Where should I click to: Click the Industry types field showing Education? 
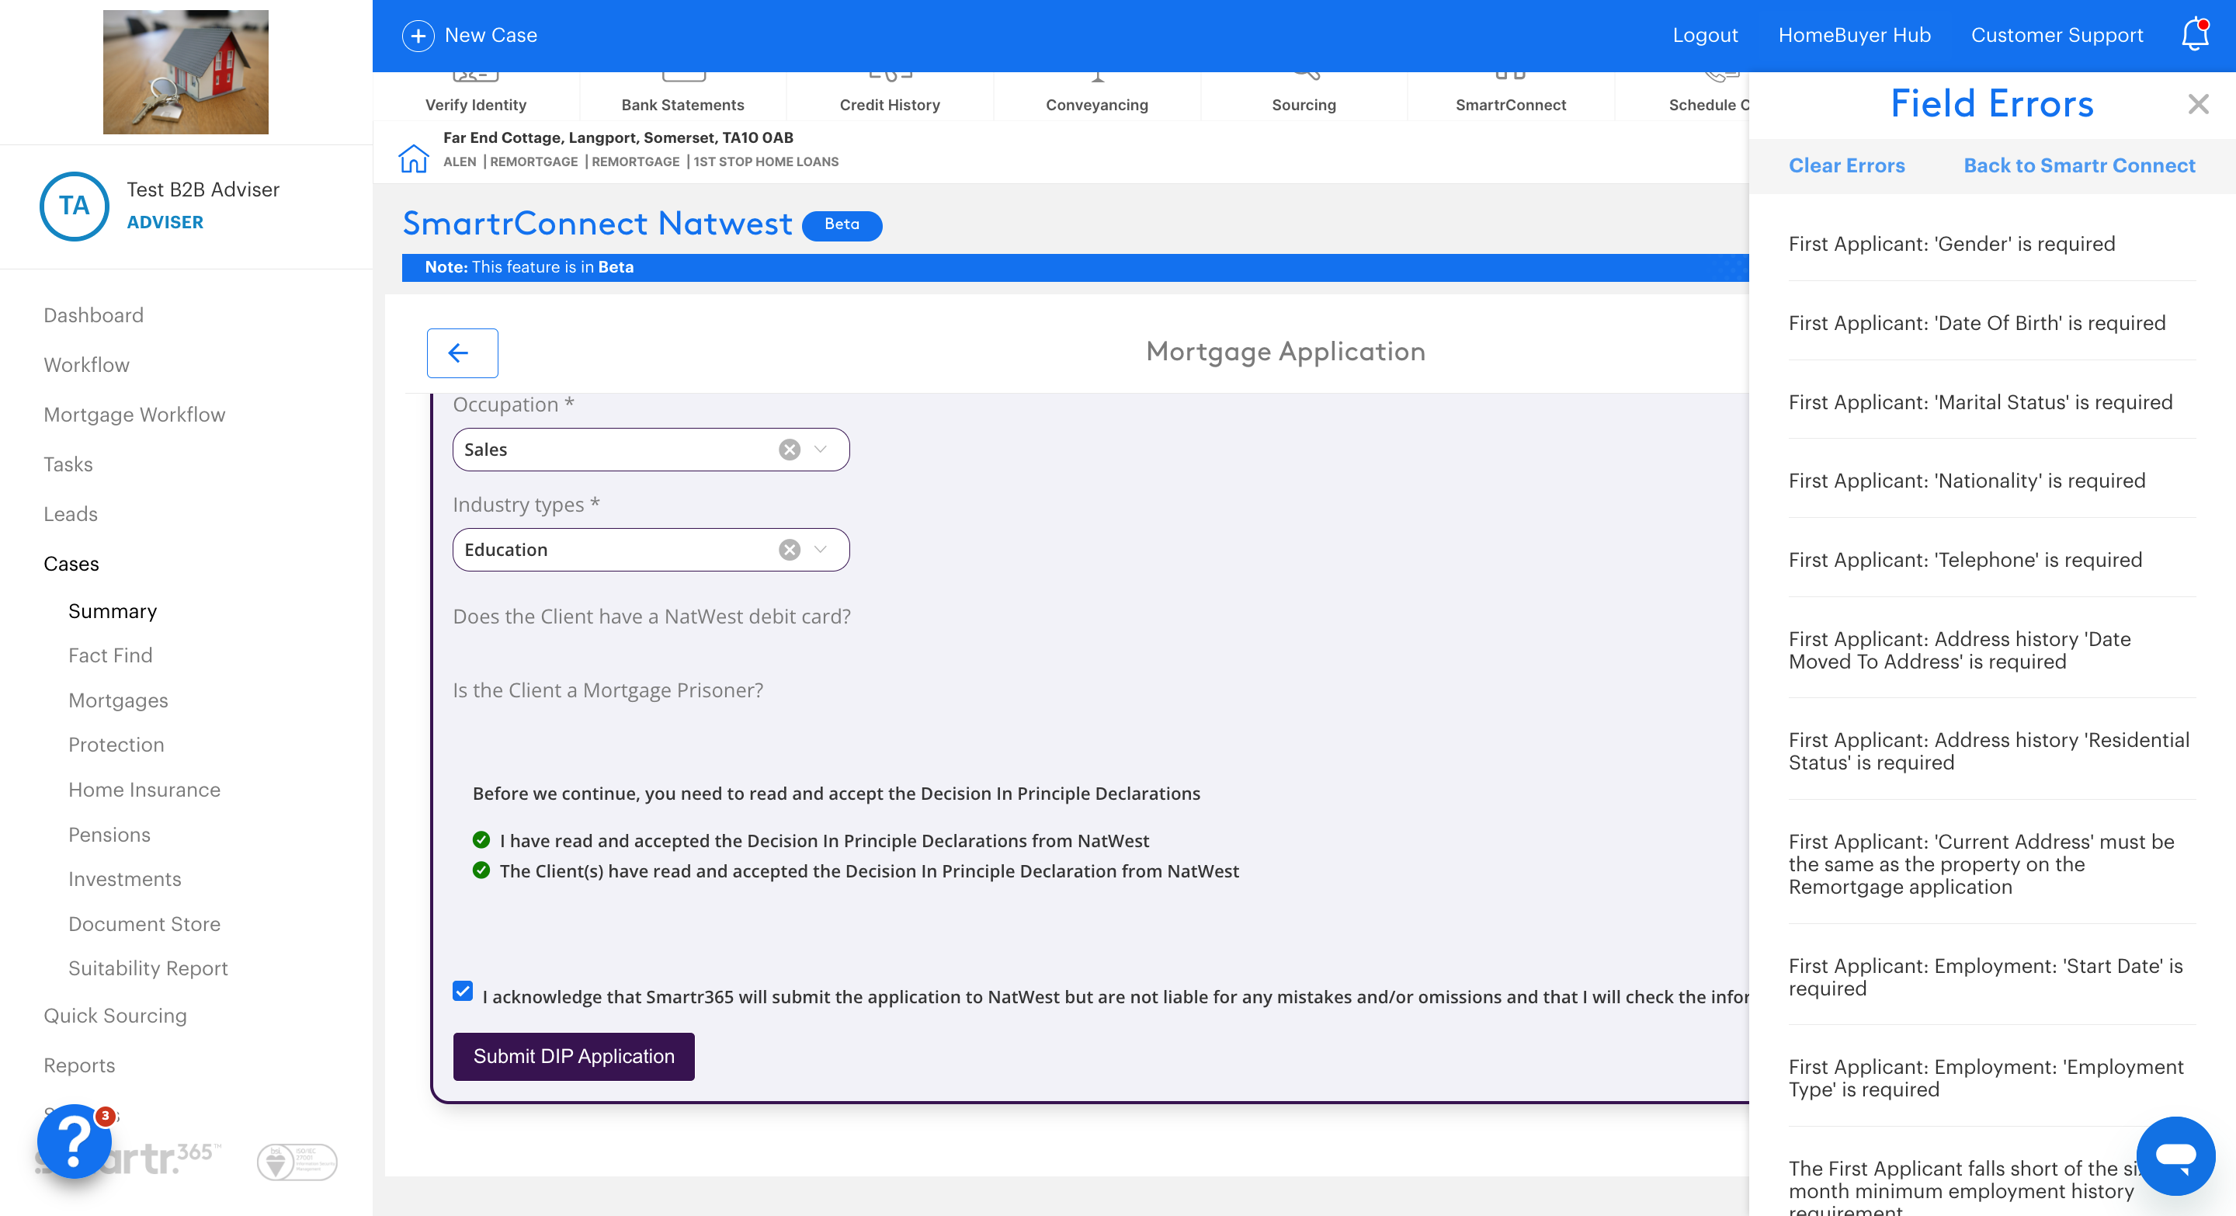(x=651, y=550)
